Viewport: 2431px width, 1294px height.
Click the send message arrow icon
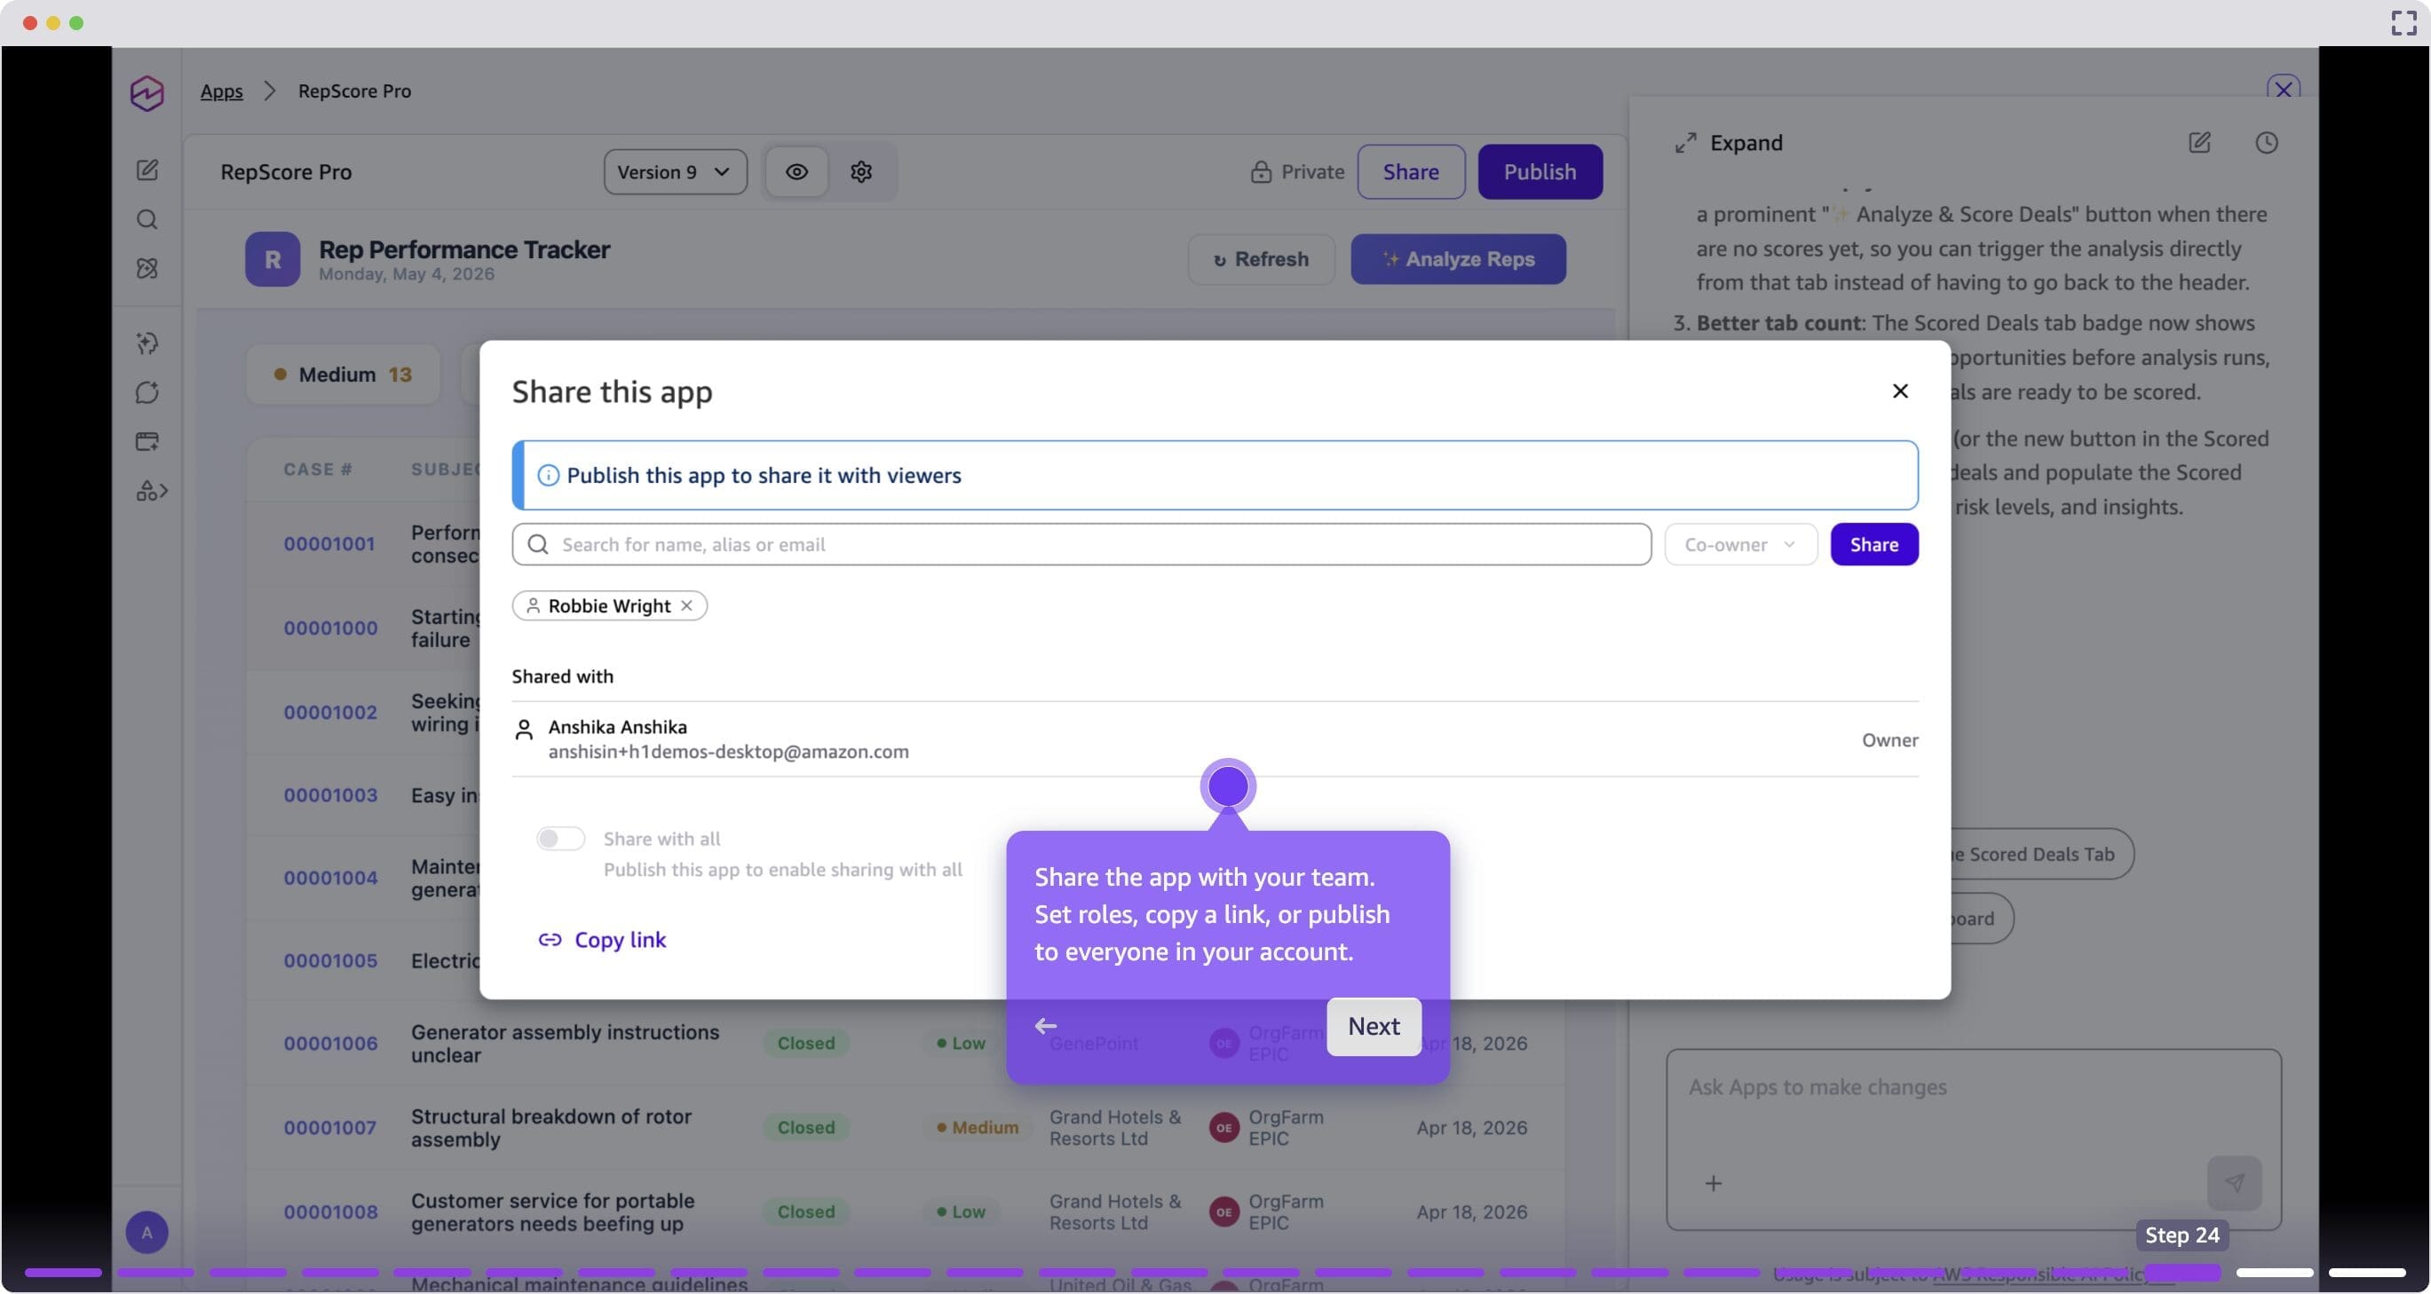click(2235, 1183)
